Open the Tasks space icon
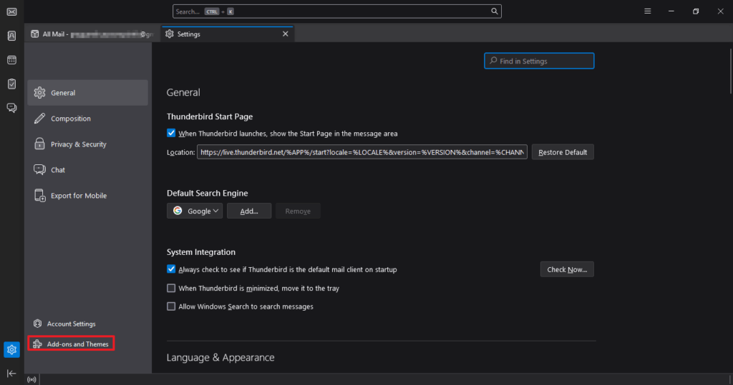The height and width of the screenshot is (385, 733). pyautogui.click(x=11, y=84)
